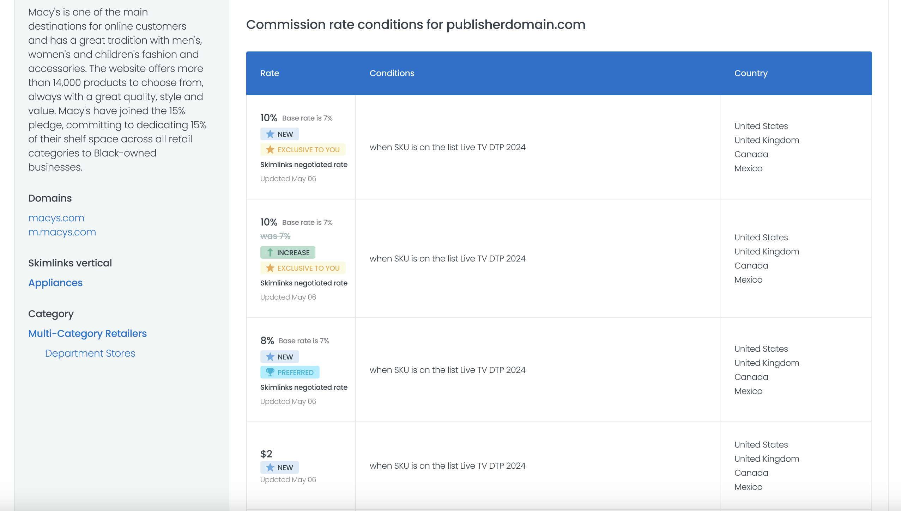The image size is (901, 511).
Task: Click the star icon in the $2 row's NEW badge
Action: (270, 468)
